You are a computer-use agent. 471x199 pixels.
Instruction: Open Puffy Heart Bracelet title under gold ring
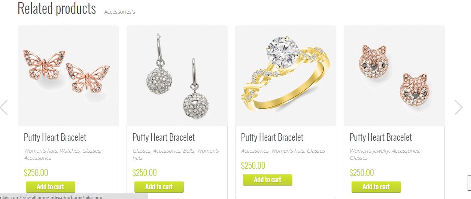pos(272,137)
